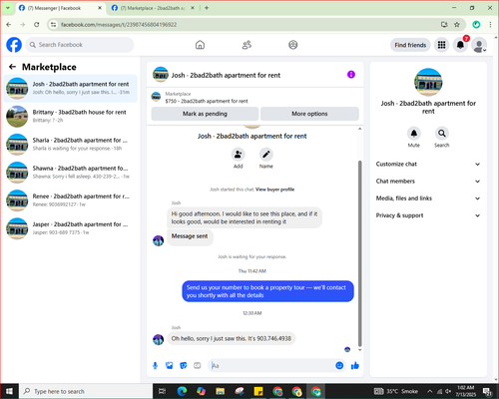Open a new browser tab
Viewport: 499px width, 399px height.
(207, 8)
